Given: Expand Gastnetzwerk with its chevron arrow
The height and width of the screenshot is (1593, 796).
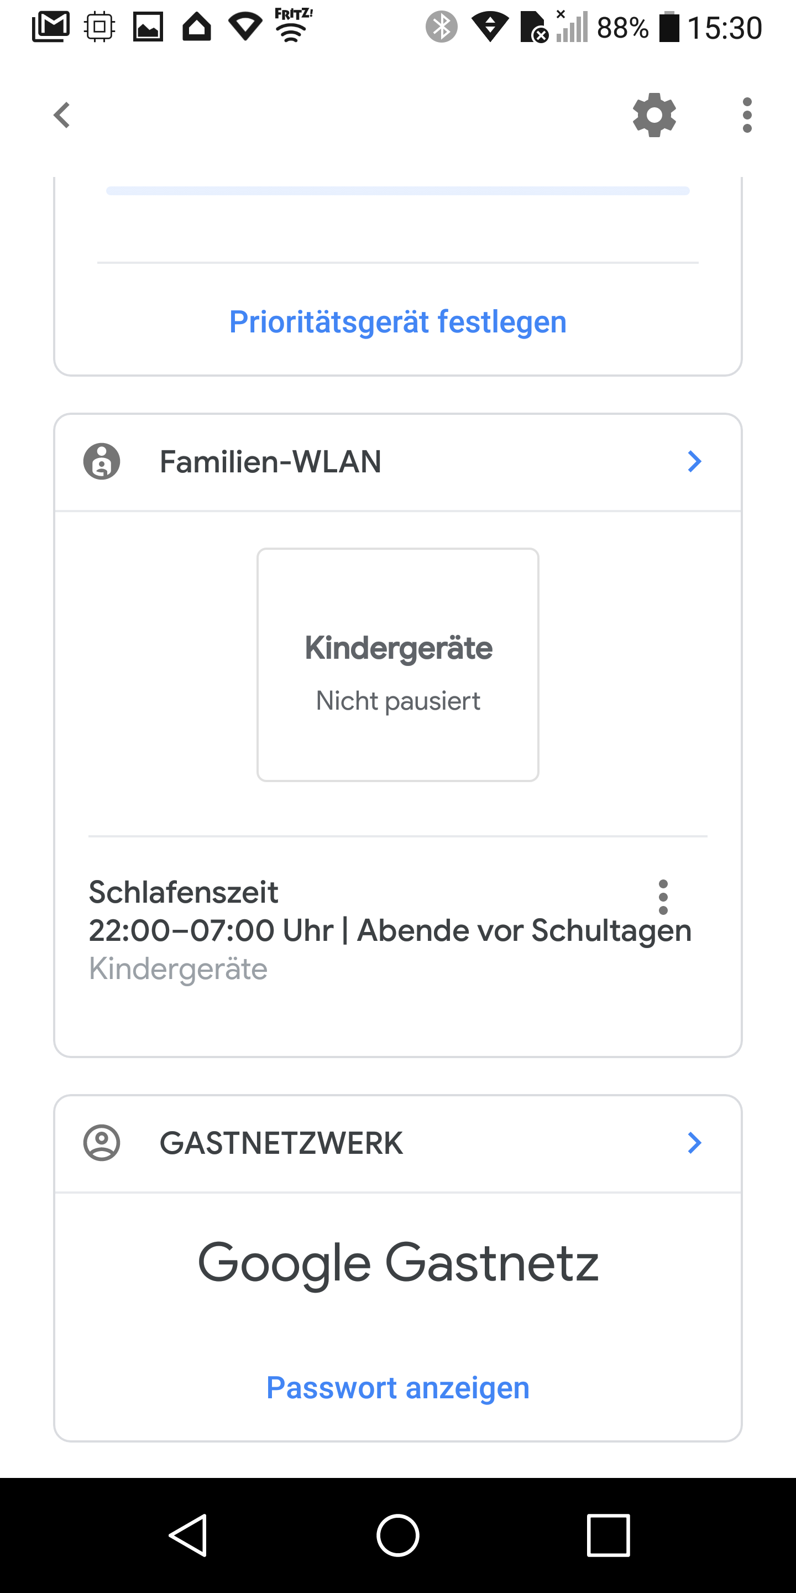Looking at the screenshot, I should 694,1143.
